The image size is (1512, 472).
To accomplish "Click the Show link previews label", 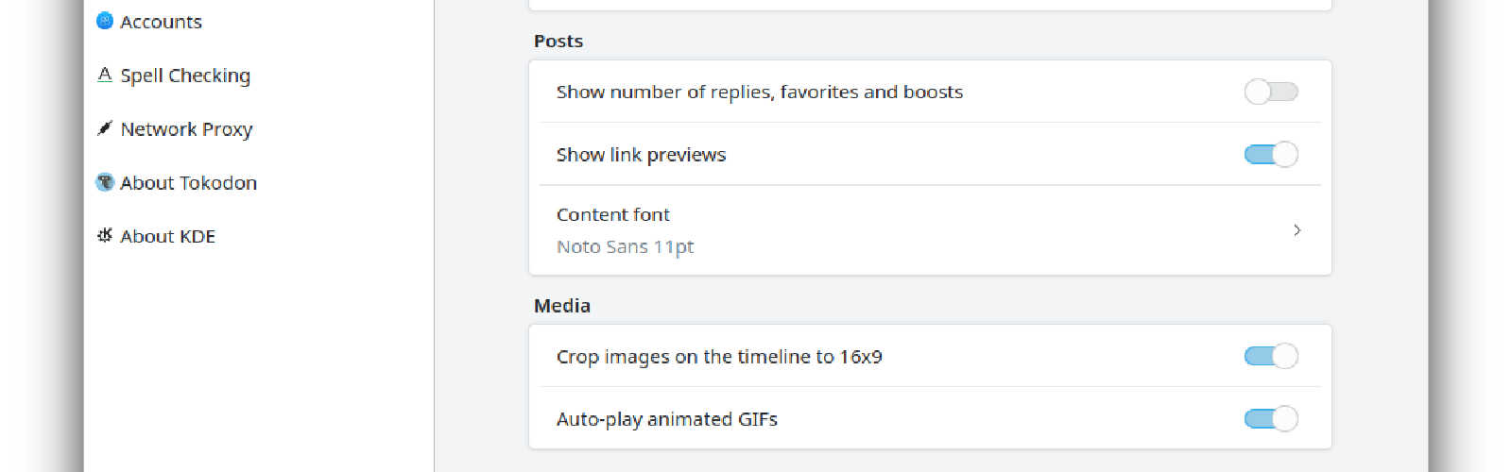I will coord(641,155).
